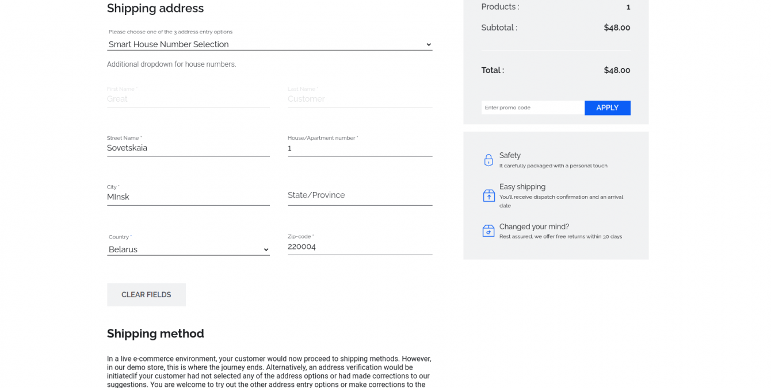Click the APPLY promo code button
This screenshot has height=388, width=771.
tap(607, 107)
